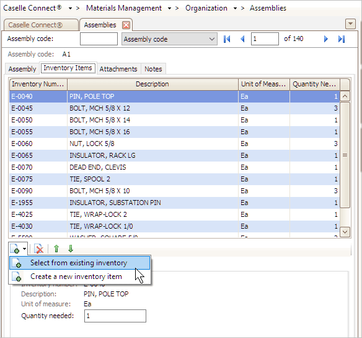Open the tab list dropdown at right
Viewport: 362px width, 338px height.
[350, 24]
